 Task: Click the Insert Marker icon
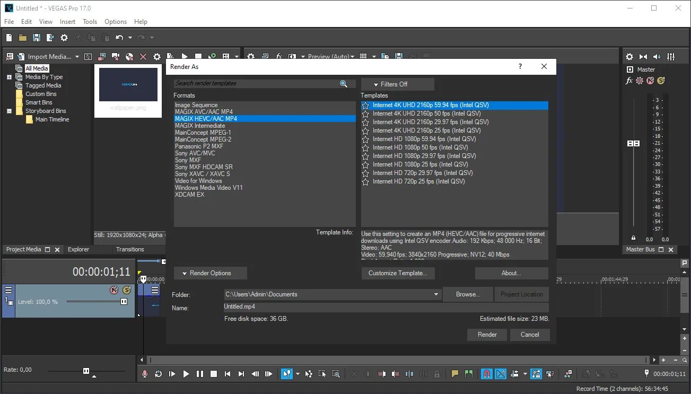[455, 374]
